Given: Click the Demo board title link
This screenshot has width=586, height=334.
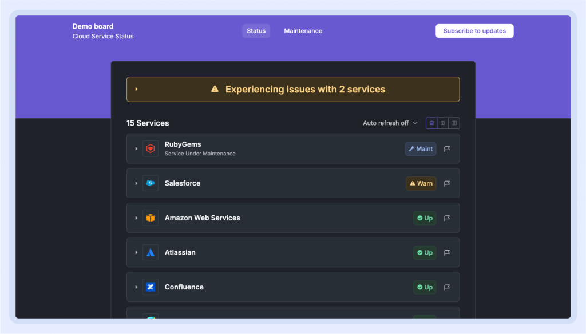Looking at the screenshot, I should [x=93, y=26].
